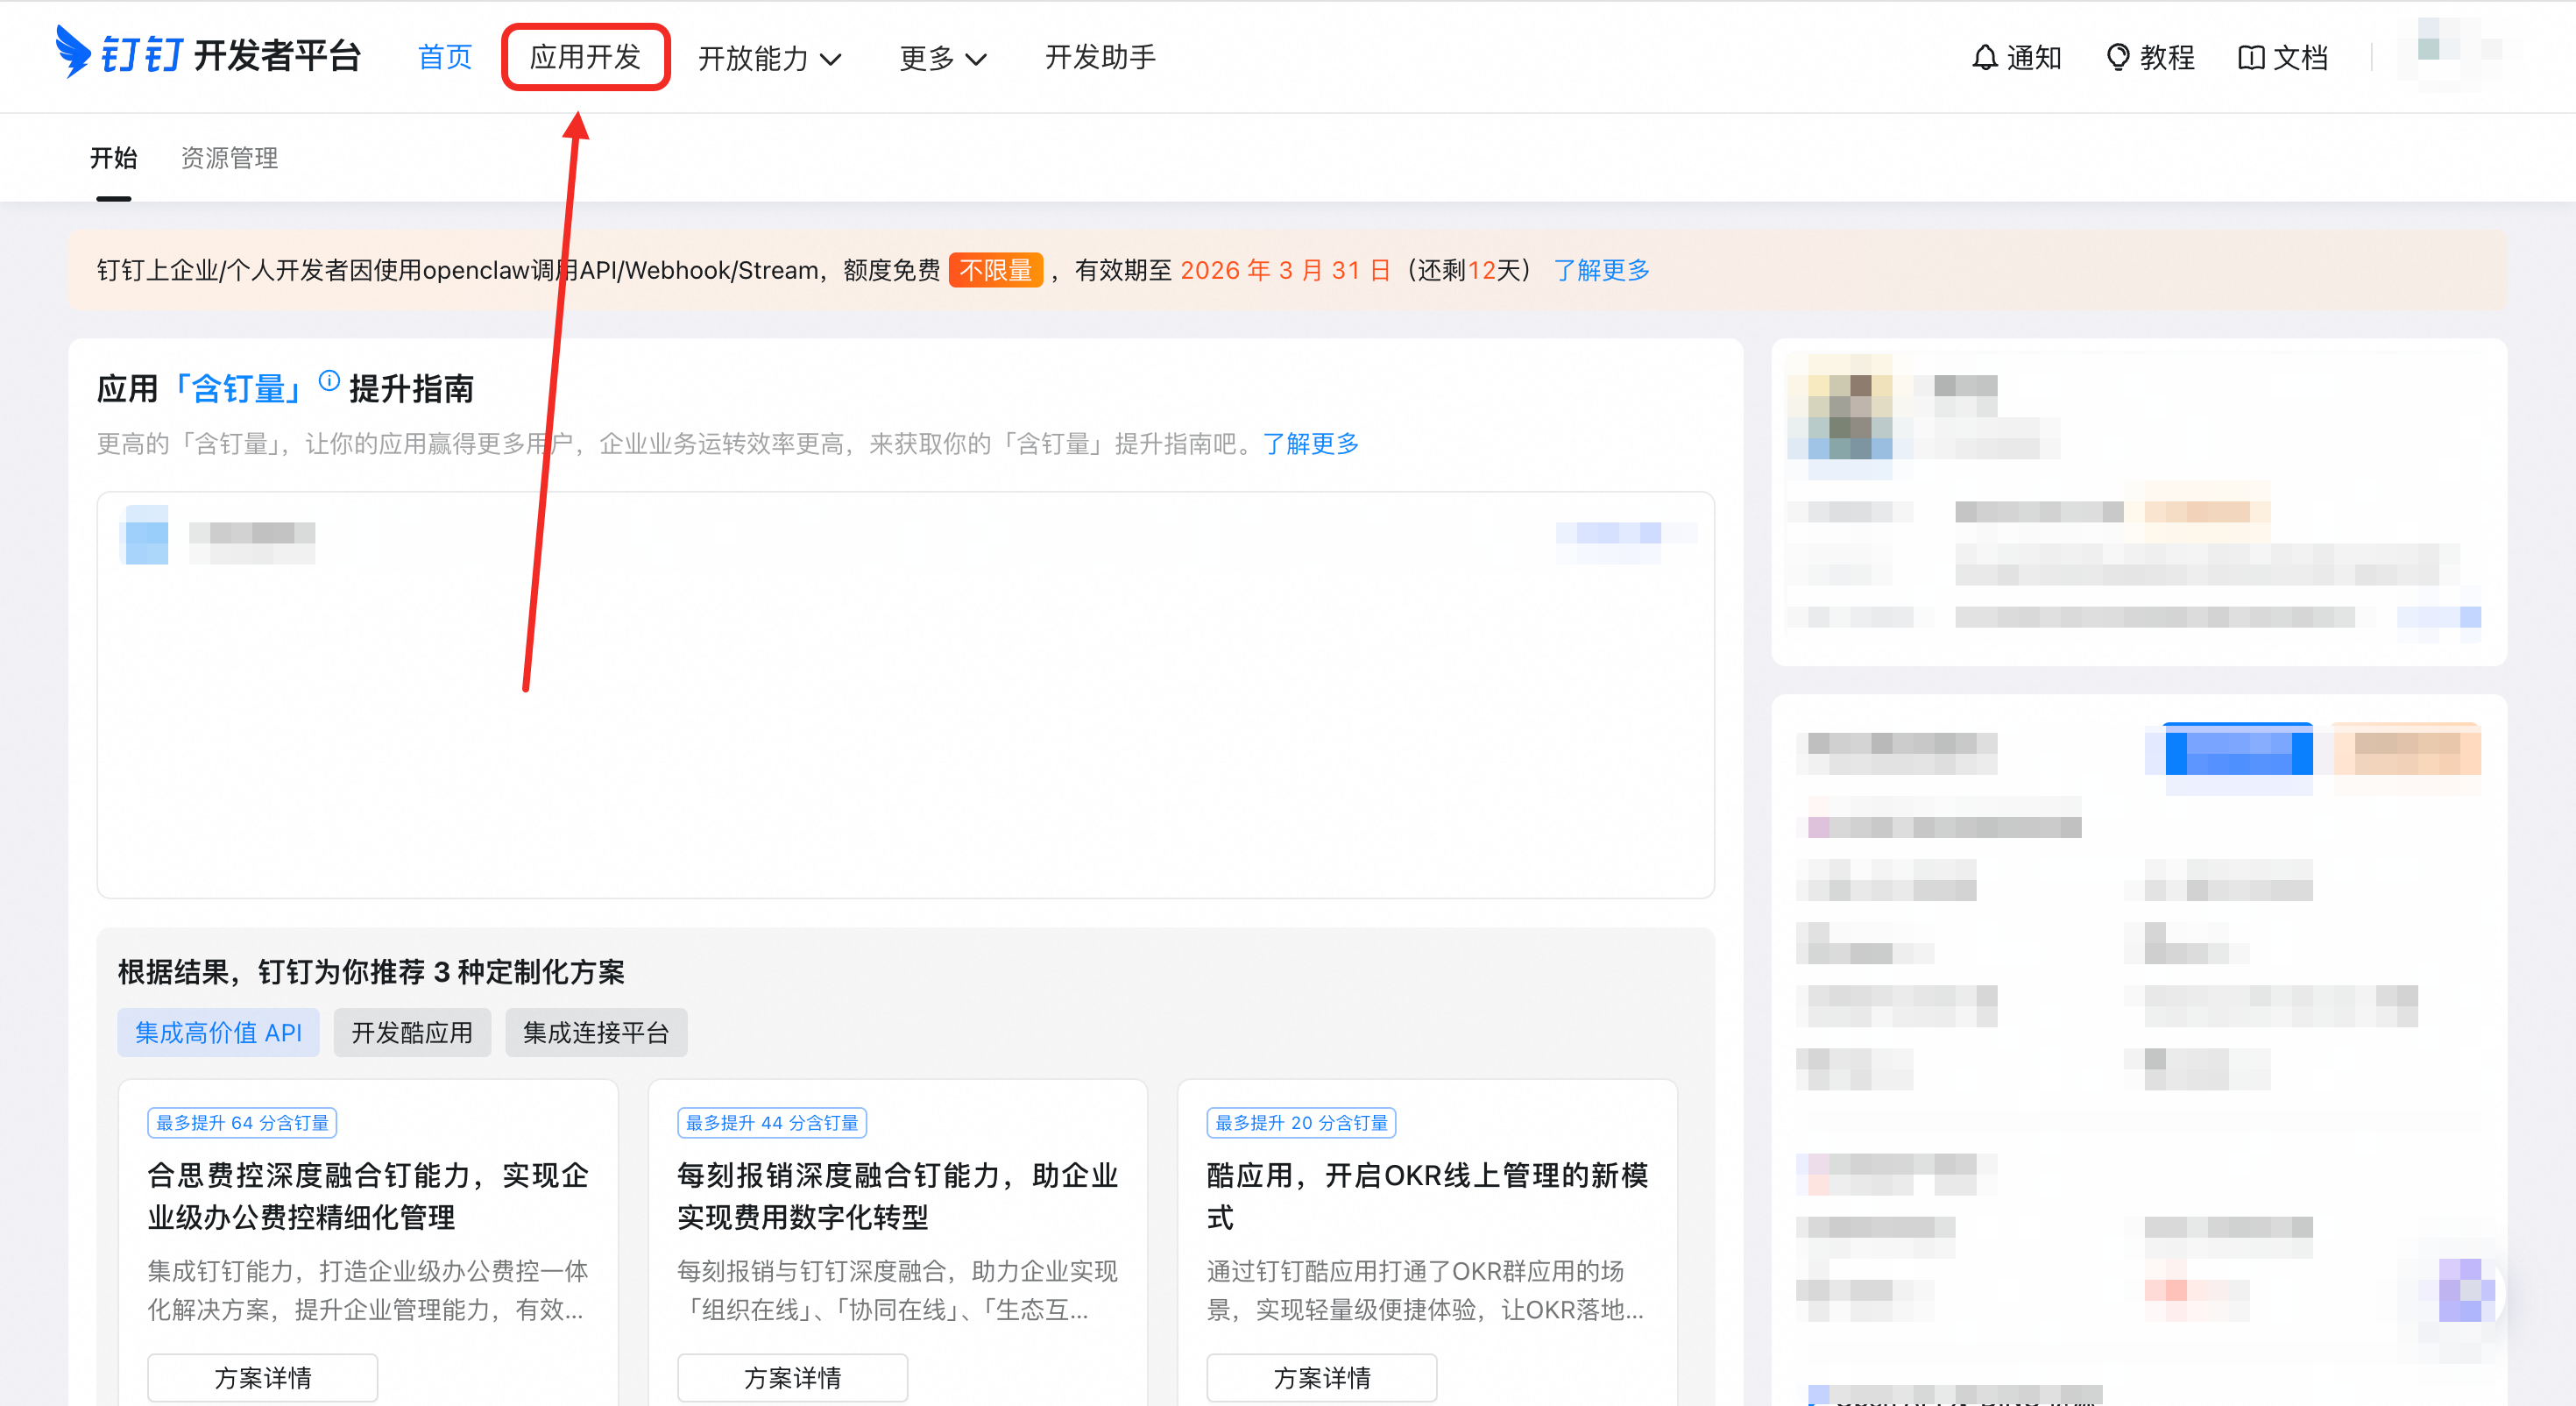
Task: Select the 集成高价值 API tab
Action: click(218, 1033)
